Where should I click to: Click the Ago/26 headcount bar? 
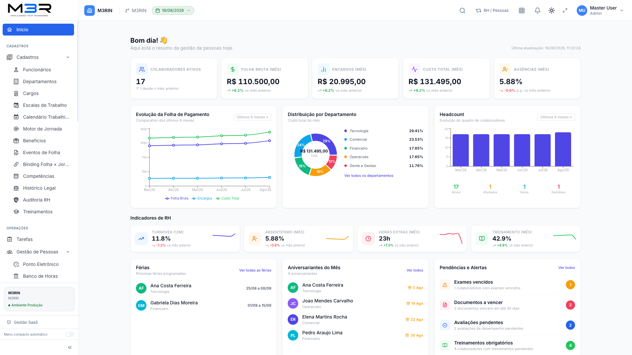563,149
